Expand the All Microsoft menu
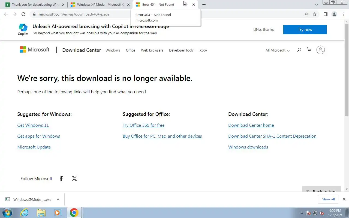This screenshot has height=218, width=349. pos(278,50)
